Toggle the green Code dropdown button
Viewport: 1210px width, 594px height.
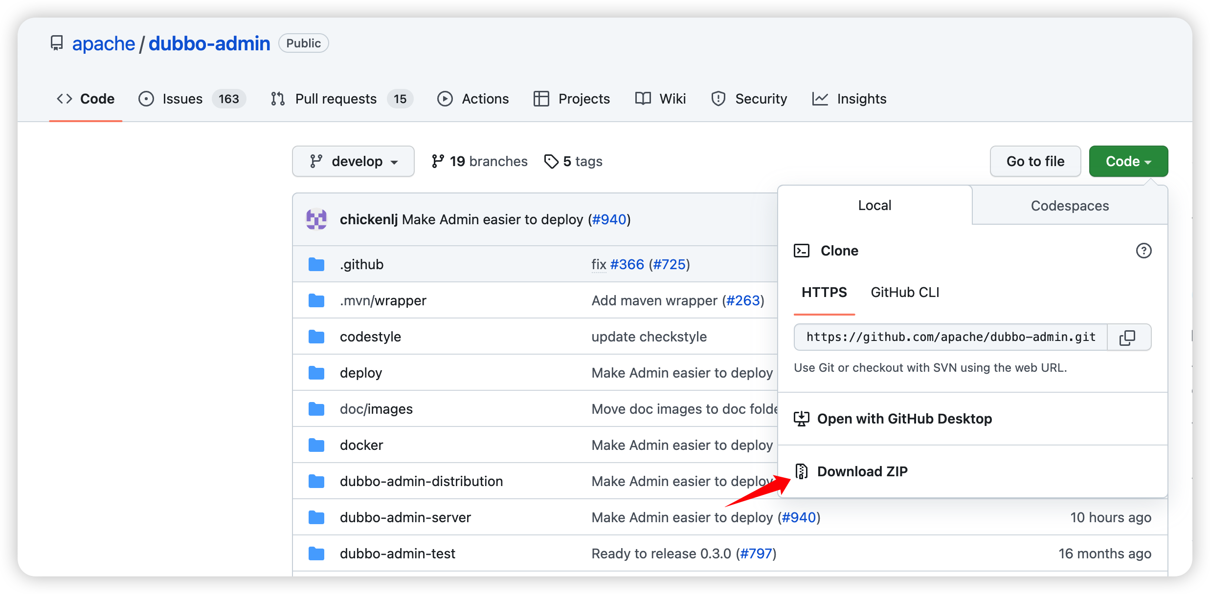(1128, 161)
